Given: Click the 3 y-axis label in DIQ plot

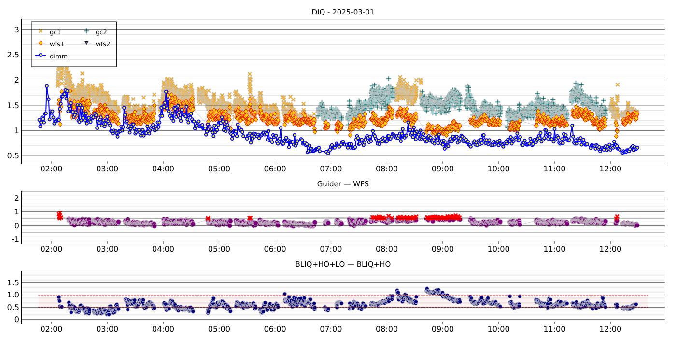Looking at the screenshot, I should (x=16, y=29).
